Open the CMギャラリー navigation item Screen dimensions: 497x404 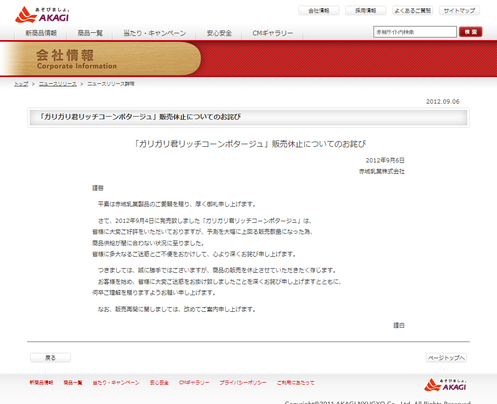(272, 33)
